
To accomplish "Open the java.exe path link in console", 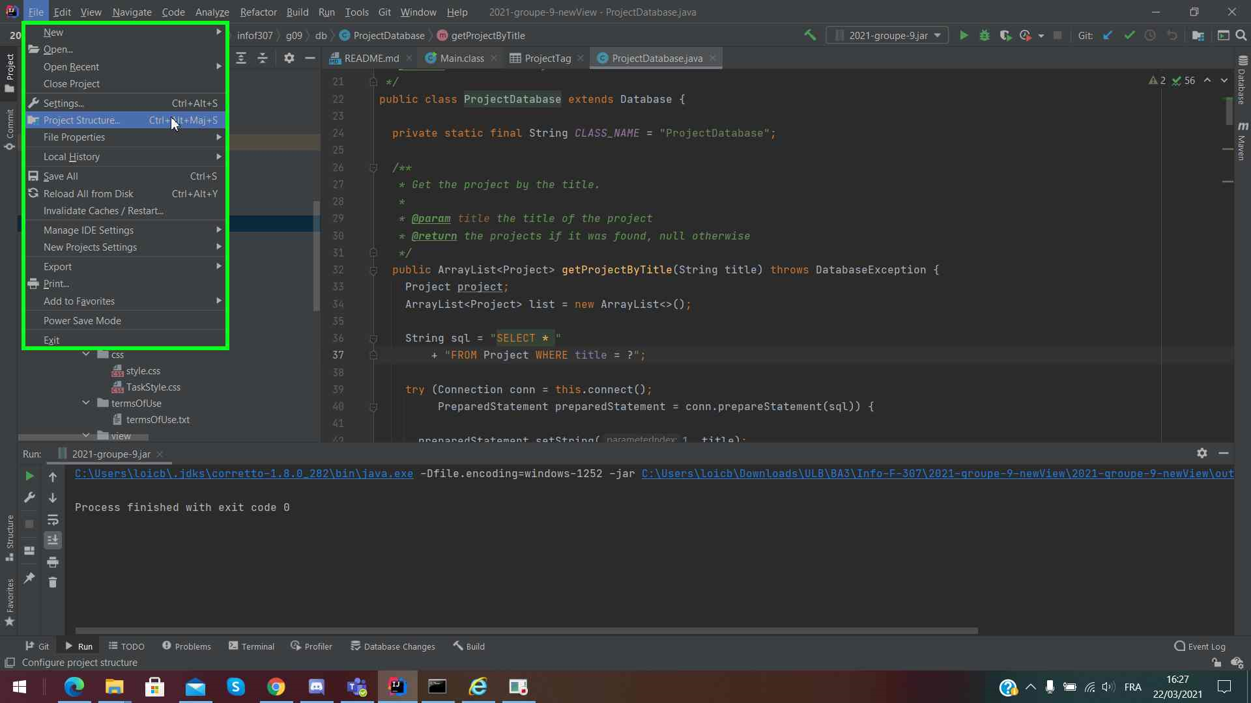I will (x=244, y=474).
